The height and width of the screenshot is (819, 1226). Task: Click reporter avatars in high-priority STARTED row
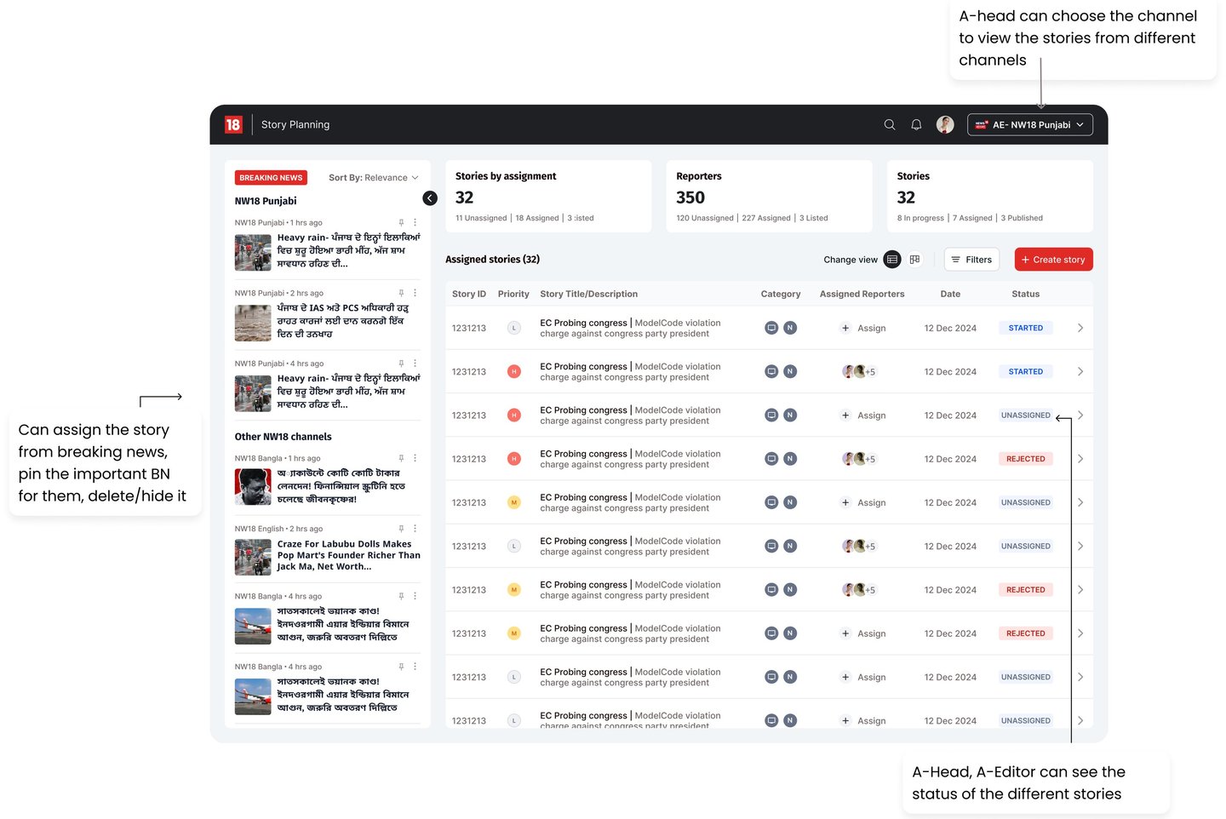coord(858,371)
